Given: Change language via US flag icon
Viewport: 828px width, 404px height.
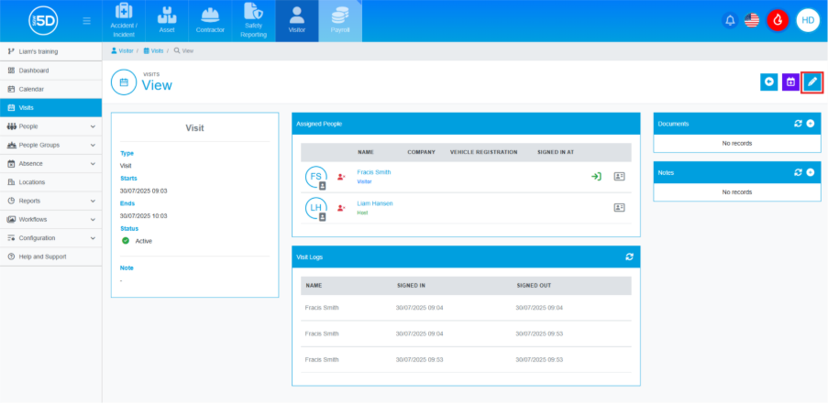Looking at the screenshot, I should click(x=752, y=20).
